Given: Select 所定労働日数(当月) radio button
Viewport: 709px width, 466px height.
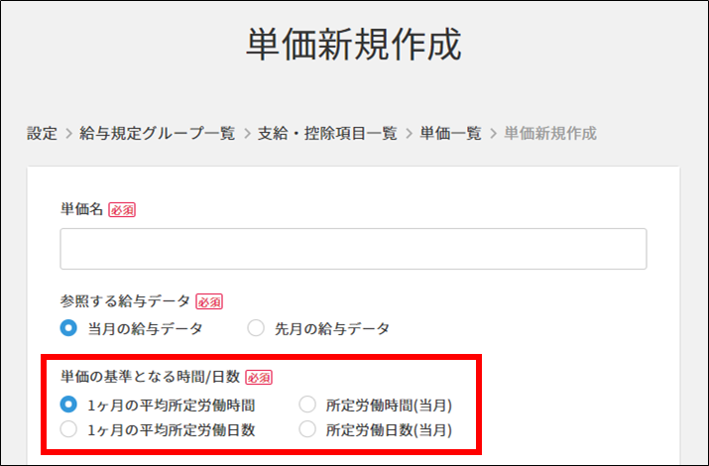Looking at the screenshot, I should coord(307,429).
